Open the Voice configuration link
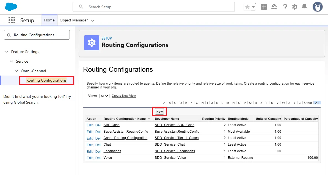The width and height of the screenshot is (328, 175). (108, 158)
